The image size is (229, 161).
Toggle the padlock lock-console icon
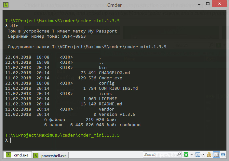(x=209, y=154)
